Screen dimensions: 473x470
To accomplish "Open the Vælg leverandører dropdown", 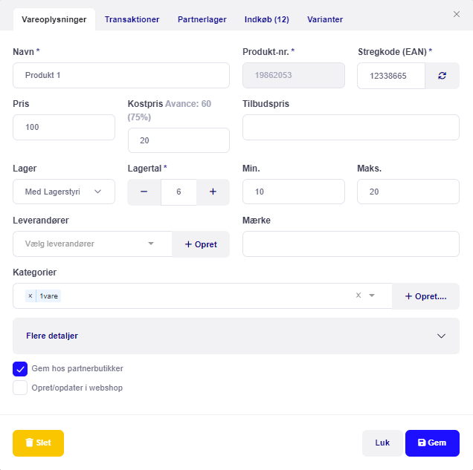I will coord(92,244).
